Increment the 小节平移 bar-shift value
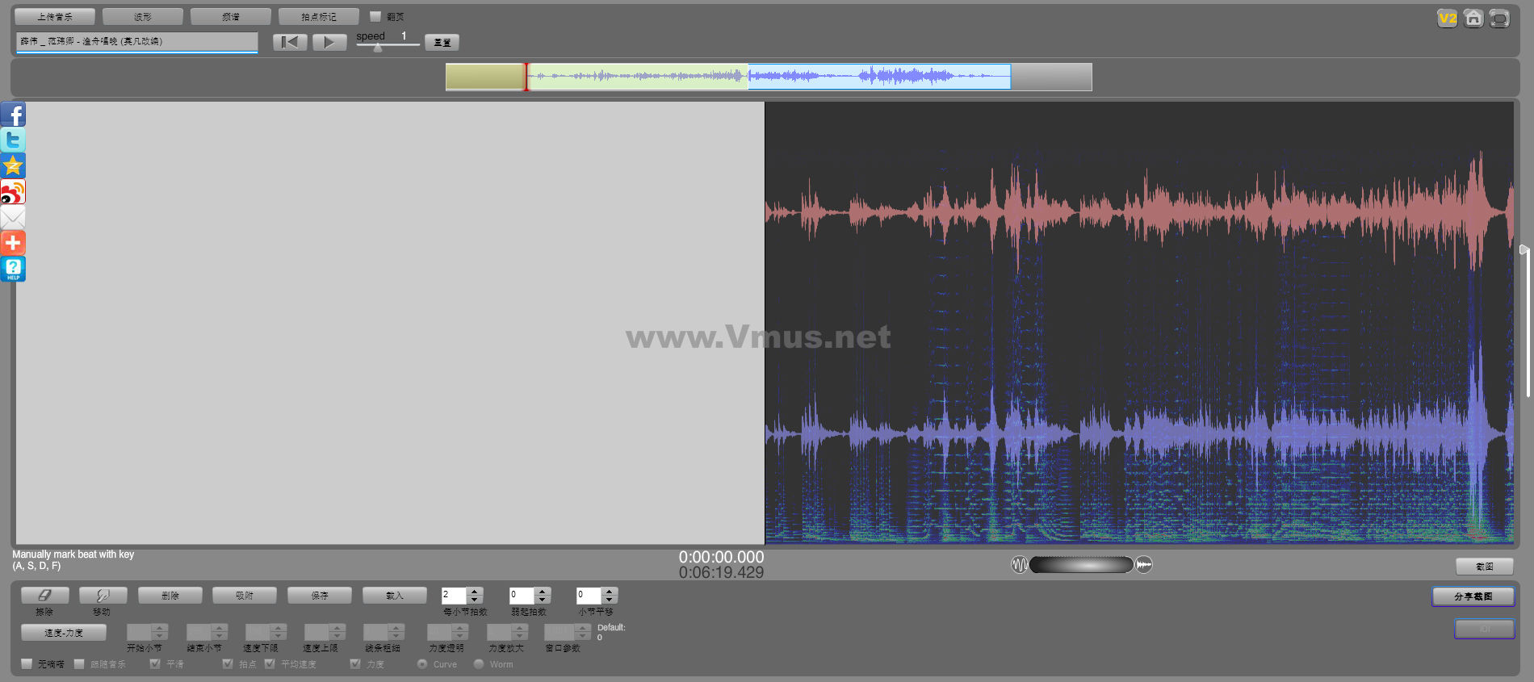The height and width of the screenshot is (682, 1534). [x=610, y=591]
